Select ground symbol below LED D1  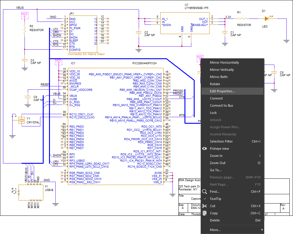click(286, 42)
